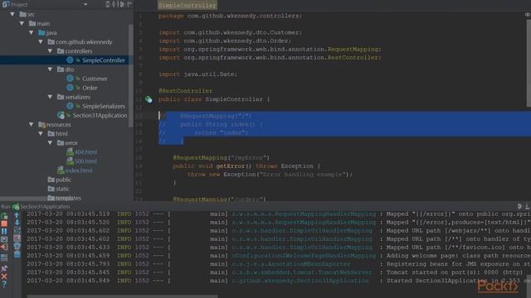Click the console horizontal scrollbar
531x298 pixels.
click(x=122, y=296)
